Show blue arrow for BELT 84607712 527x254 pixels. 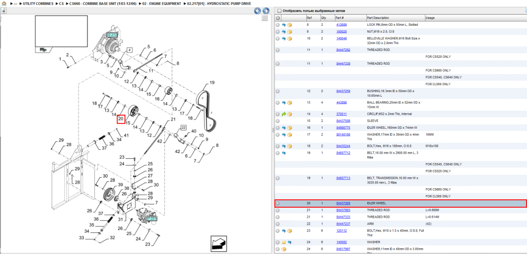[284, 153]
